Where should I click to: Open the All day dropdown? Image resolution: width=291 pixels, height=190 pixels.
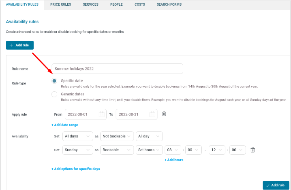(x=149, y=136)
